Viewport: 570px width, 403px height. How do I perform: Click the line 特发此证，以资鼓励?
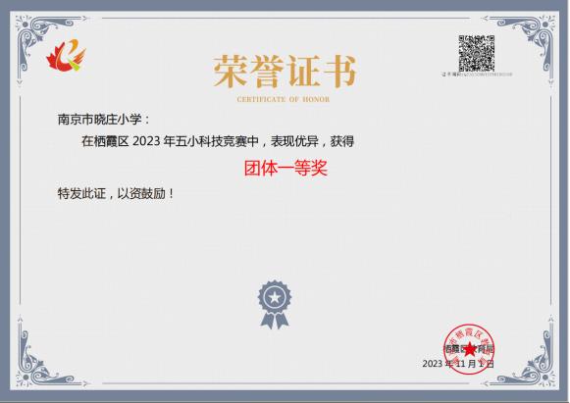115,193
